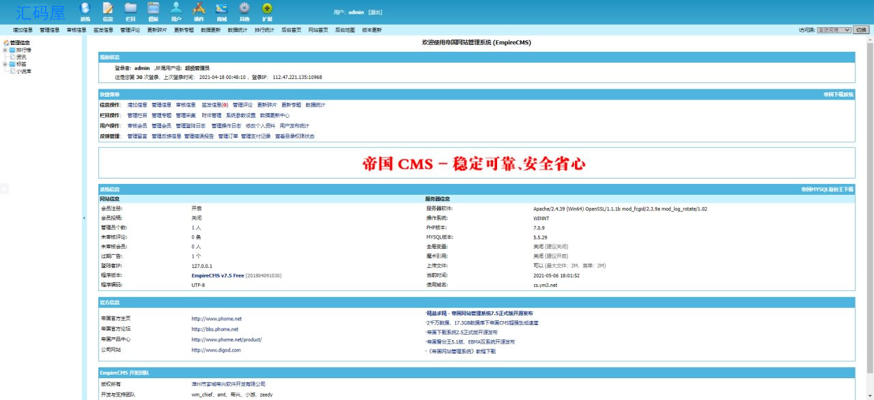Image resolution: width=874 pixels, height=400 pixels.
Task: Click 签发信息(0) in quick menu
Action: pos(214,105)
